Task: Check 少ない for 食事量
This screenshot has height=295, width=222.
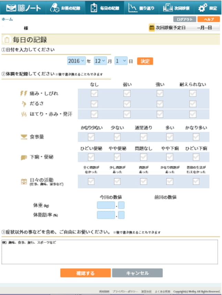Action: pyautogui.click(x=117, y=137)
